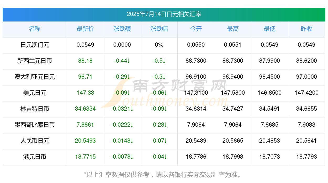Open the 新西兰元日币 row

click(35, 61)
